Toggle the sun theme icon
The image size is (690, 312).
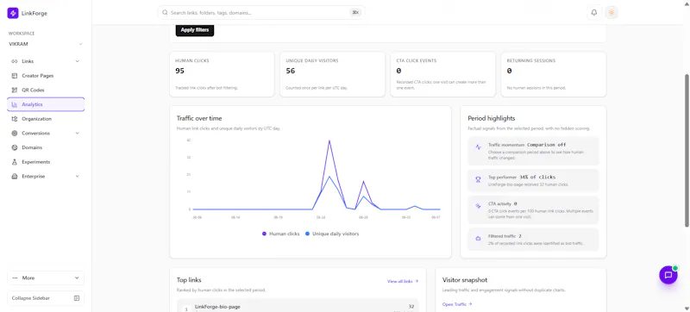click(612, 13)
